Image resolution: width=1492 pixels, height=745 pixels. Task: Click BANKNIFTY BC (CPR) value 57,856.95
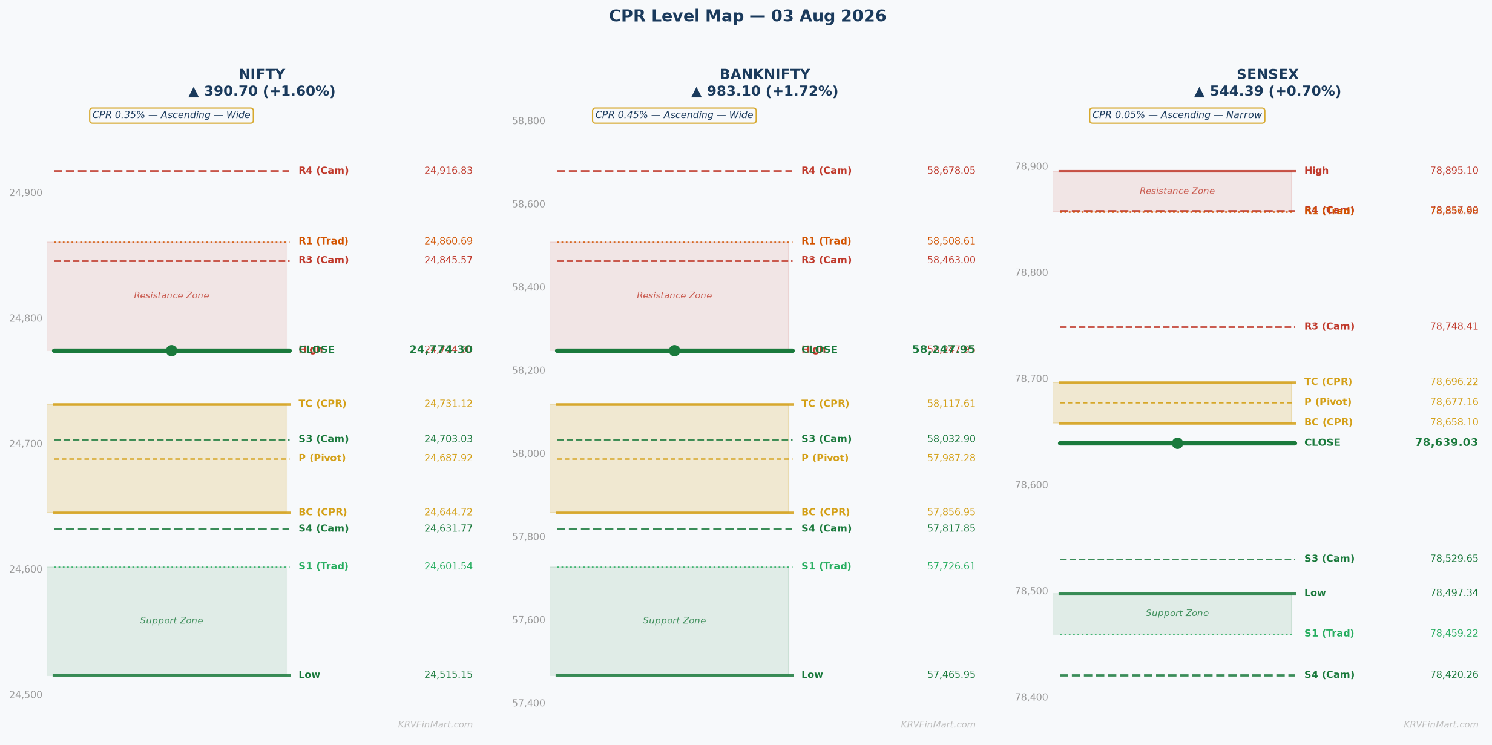click(x=951, y=512)
